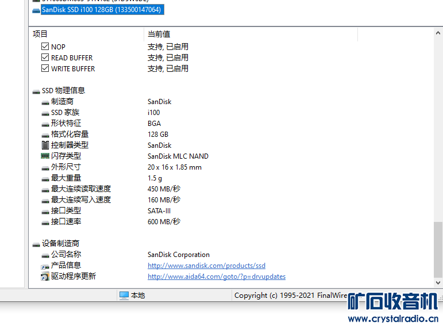This screenshot has height=326, width=443.
Task: Select the 160 MB/秒 write speed value
Action: click(164, 200)
